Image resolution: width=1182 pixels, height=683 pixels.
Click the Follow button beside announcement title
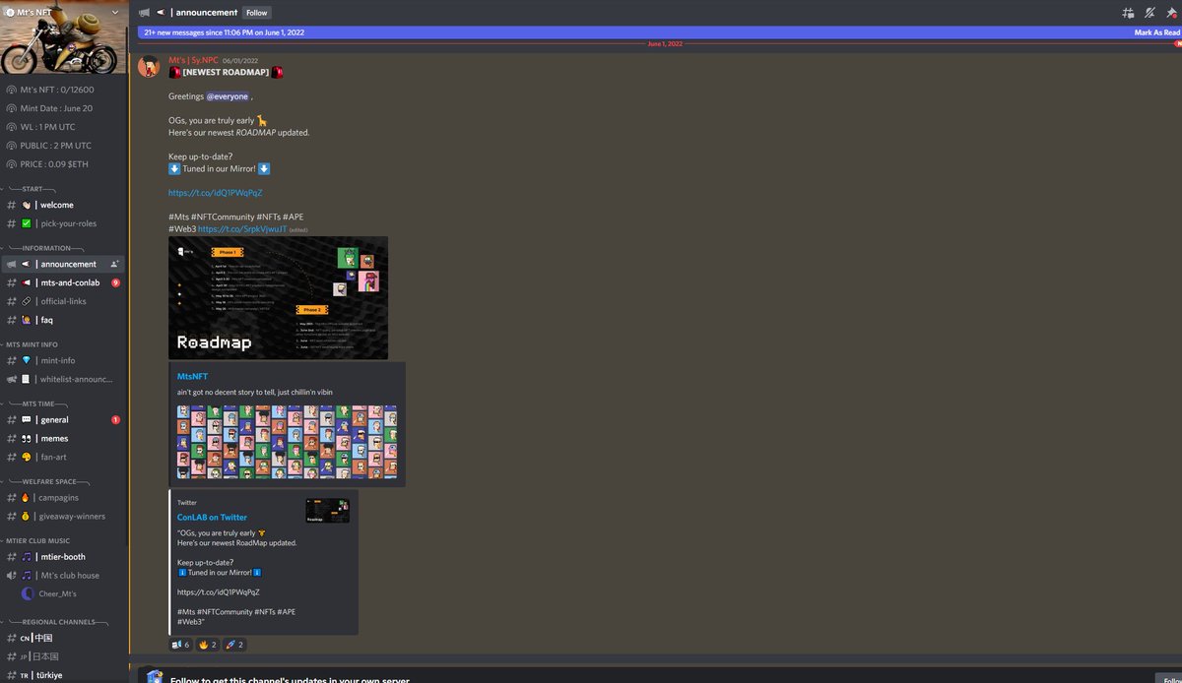[257, 13]
